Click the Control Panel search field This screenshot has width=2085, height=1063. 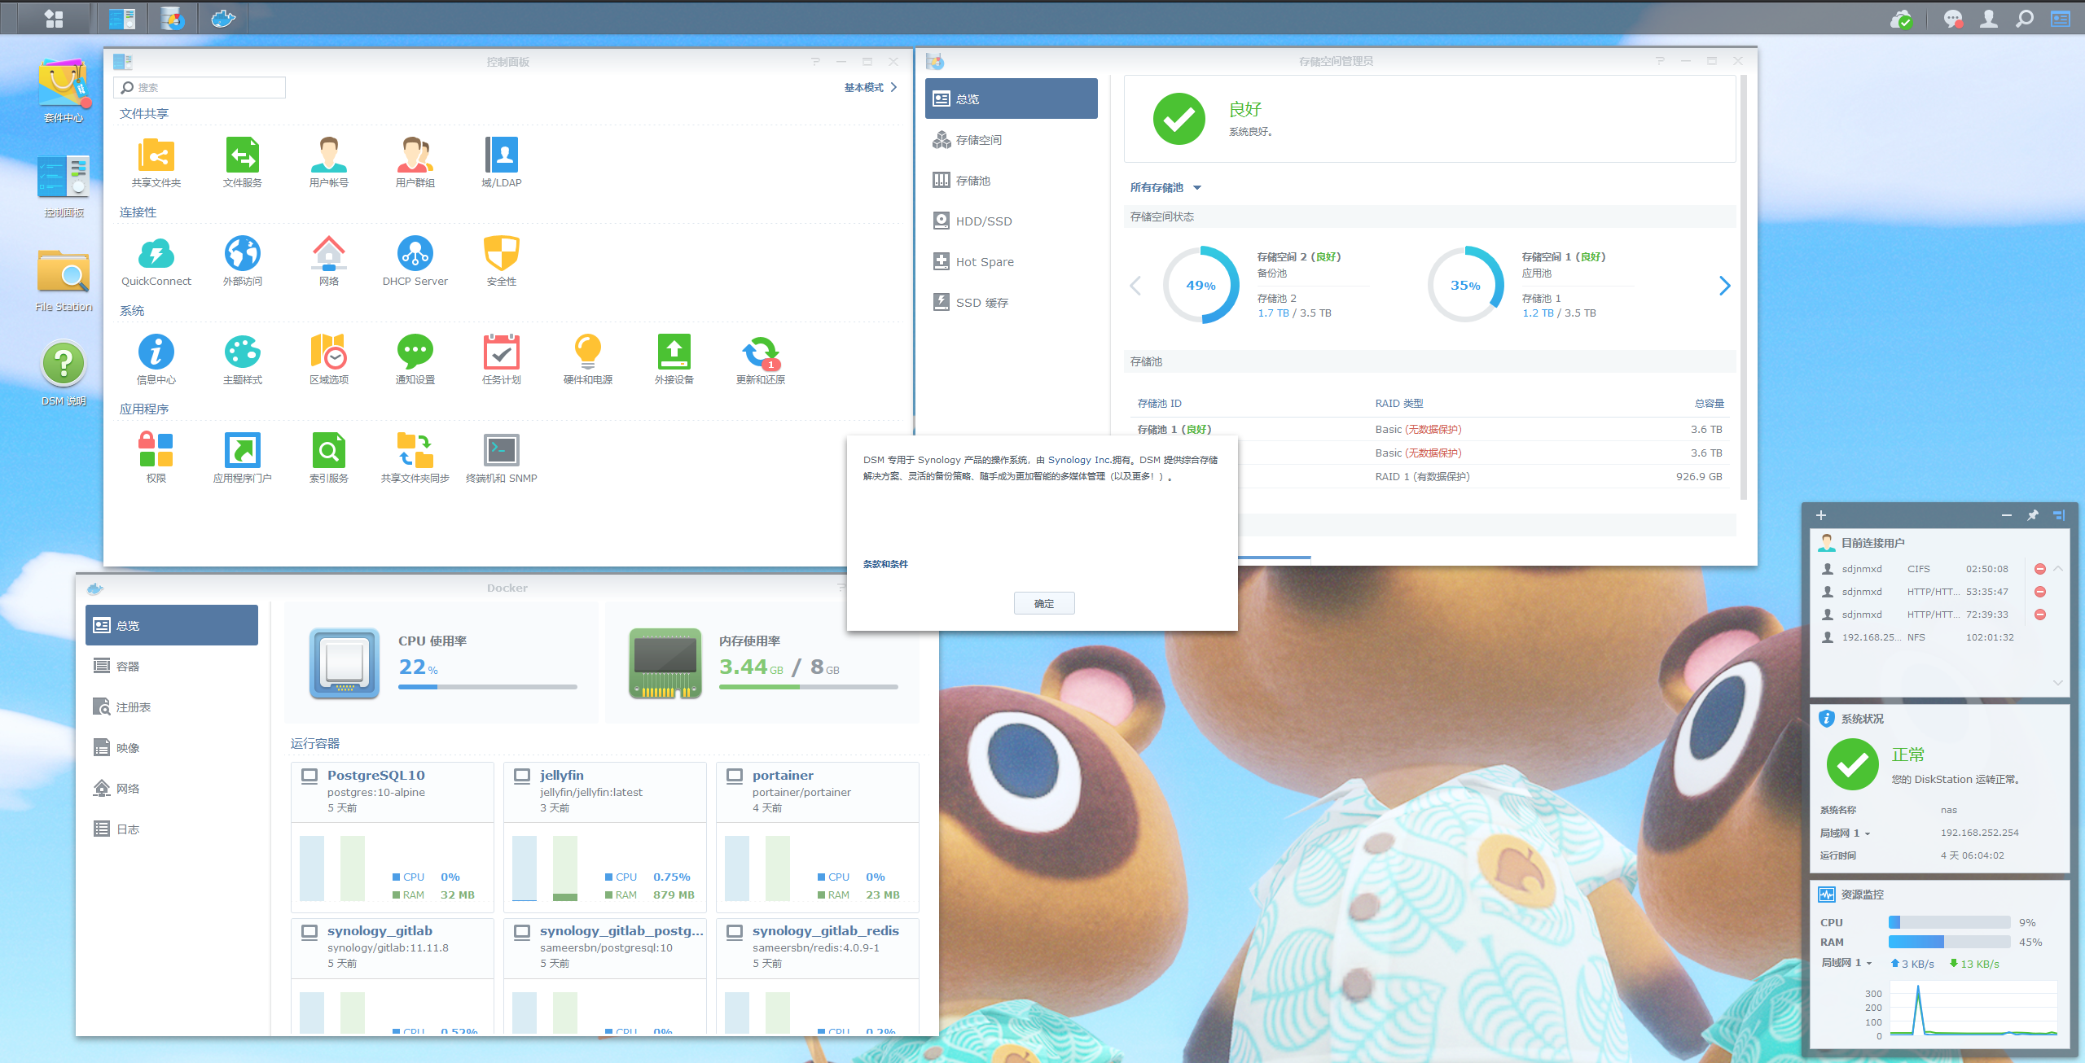pos(200,87)
